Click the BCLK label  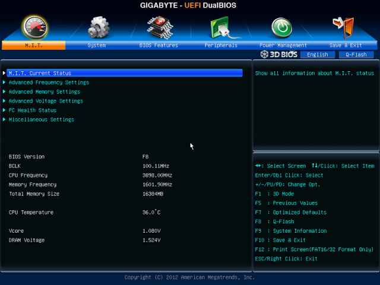point(14,166)
